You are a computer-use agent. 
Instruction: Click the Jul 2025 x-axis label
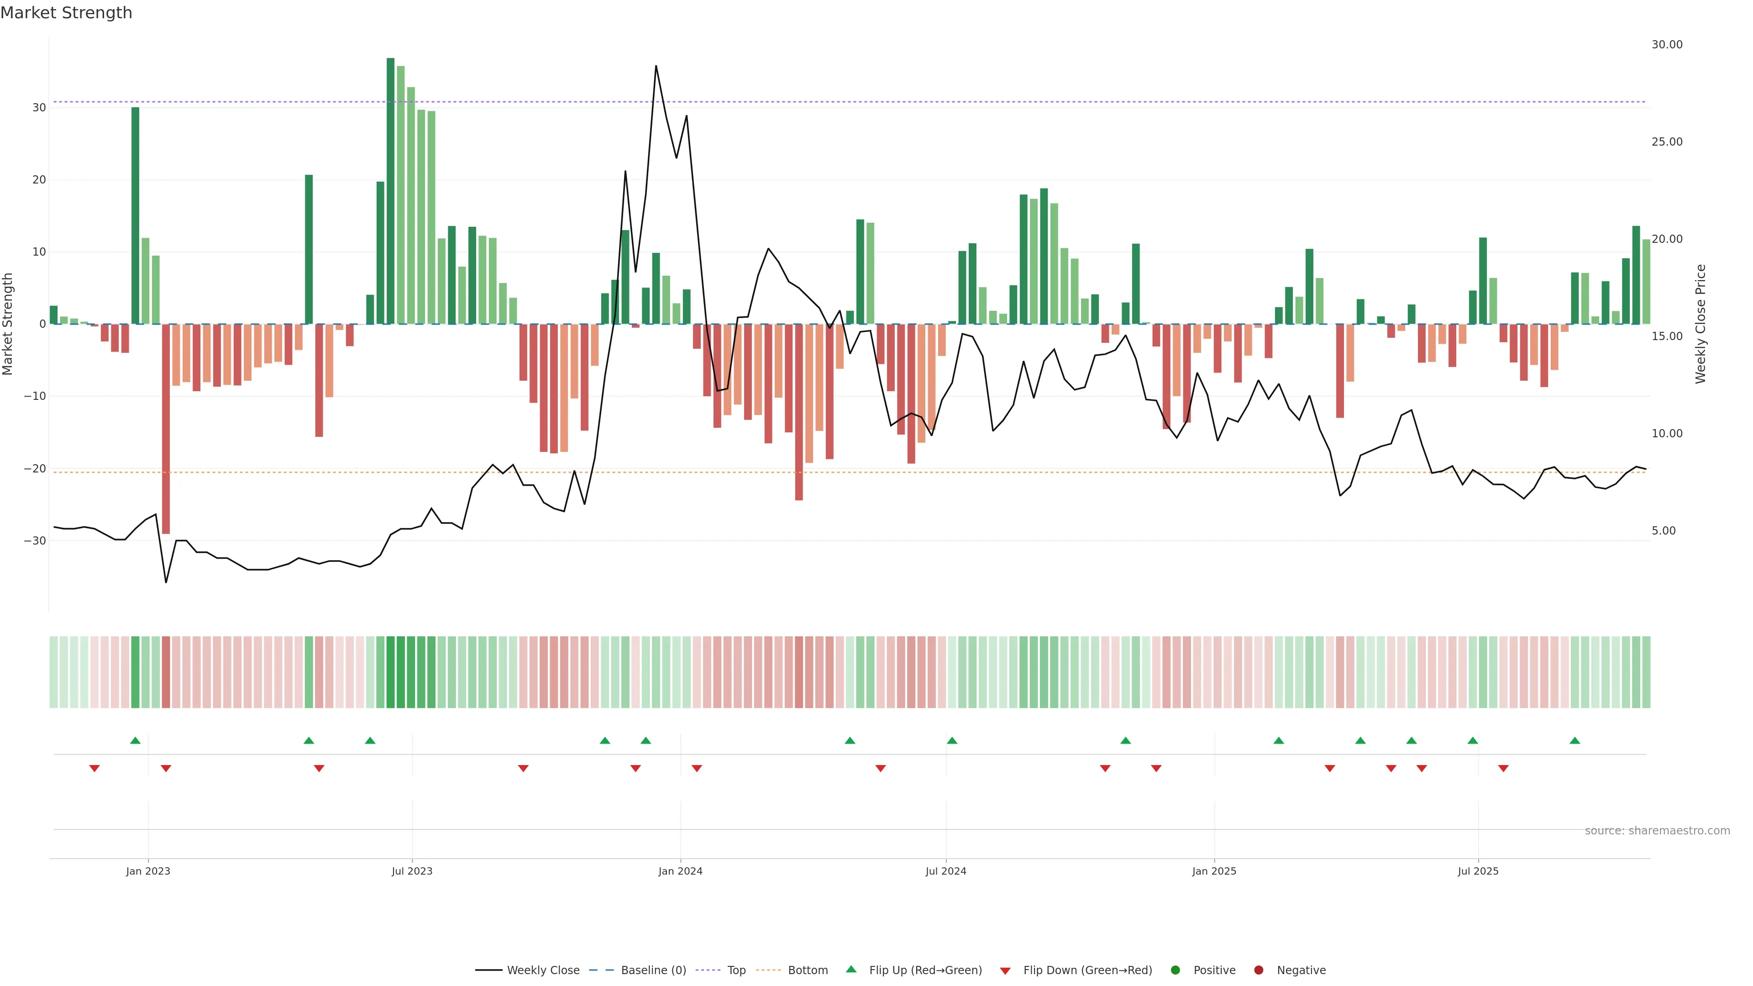coord(1478,871)
